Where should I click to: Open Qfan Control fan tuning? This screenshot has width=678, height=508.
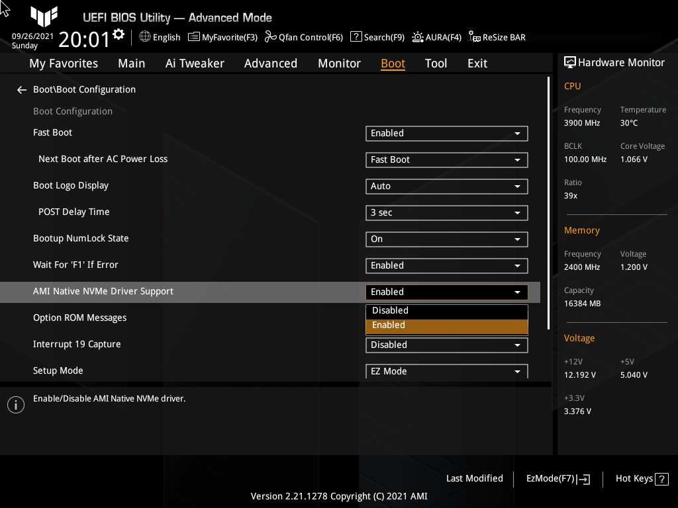point(303,37)
